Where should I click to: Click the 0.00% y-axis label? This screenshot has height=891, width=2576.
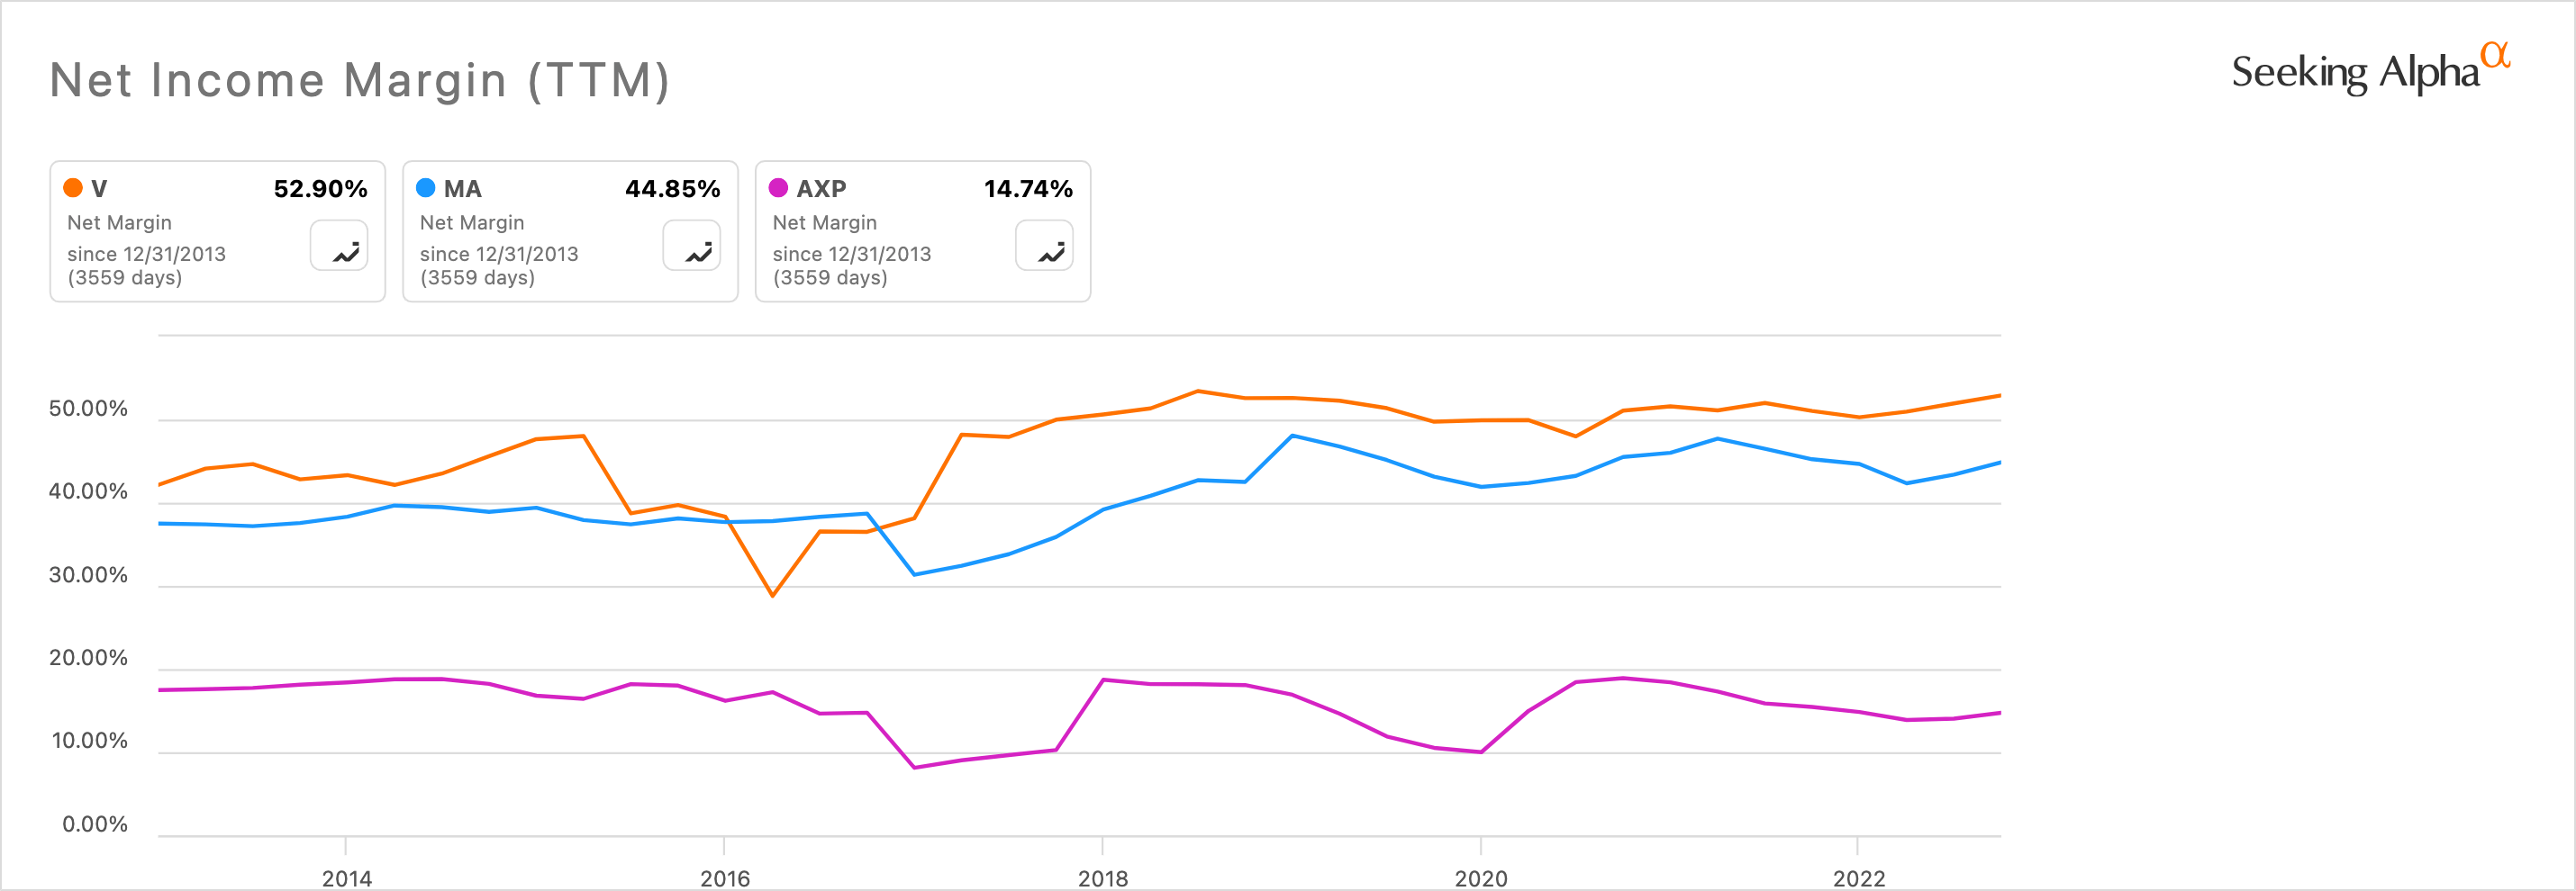click(x=94, y=824)
